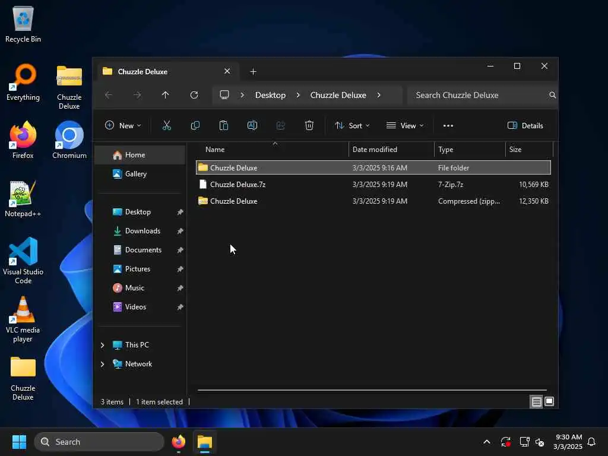Click the Cut scissors icon in toolbar
This screenshot has height=456, width=608.
pos(166,126)
